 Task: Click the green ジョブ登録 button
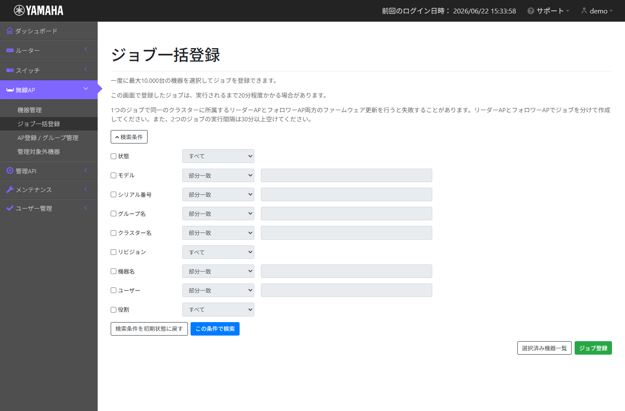tap(593, 348)
